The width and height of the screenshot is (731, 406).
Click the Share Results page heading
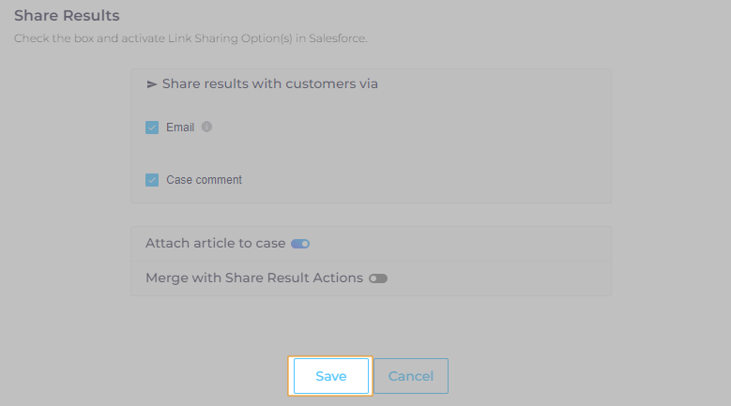(x=67, y=16)
